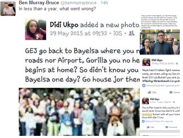The height and width of the screenshot is (138, 183).
Task: Open the 29 May 2015 at 09:32 timestamp
Action: [x=79, y=33]
